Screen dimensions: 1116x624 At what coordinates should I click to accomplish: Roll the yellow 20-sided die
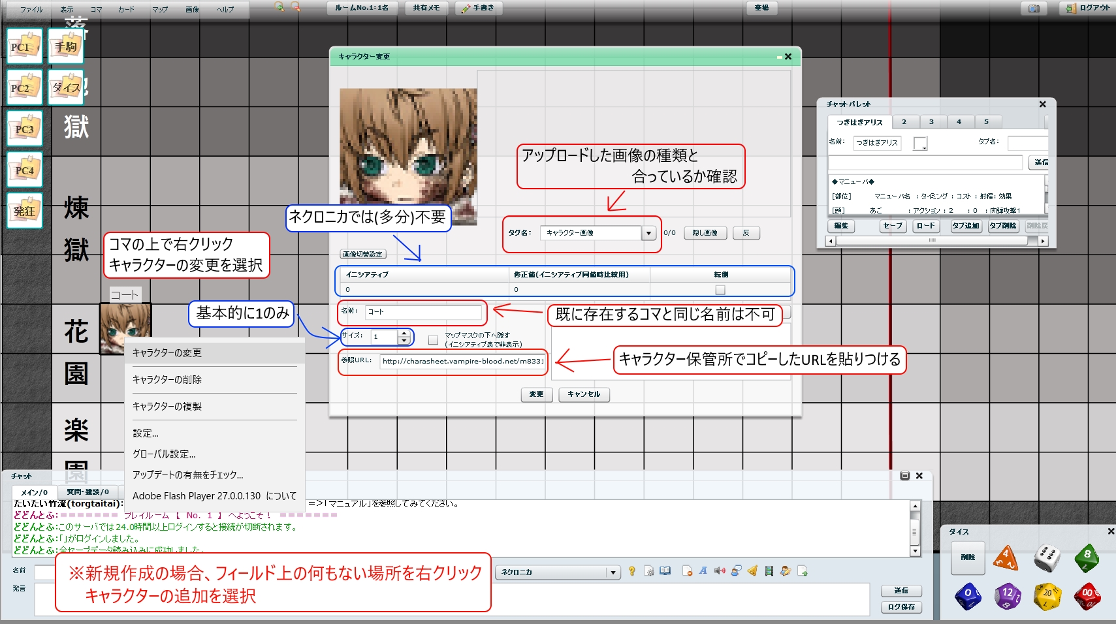(x=1047, y=596)
